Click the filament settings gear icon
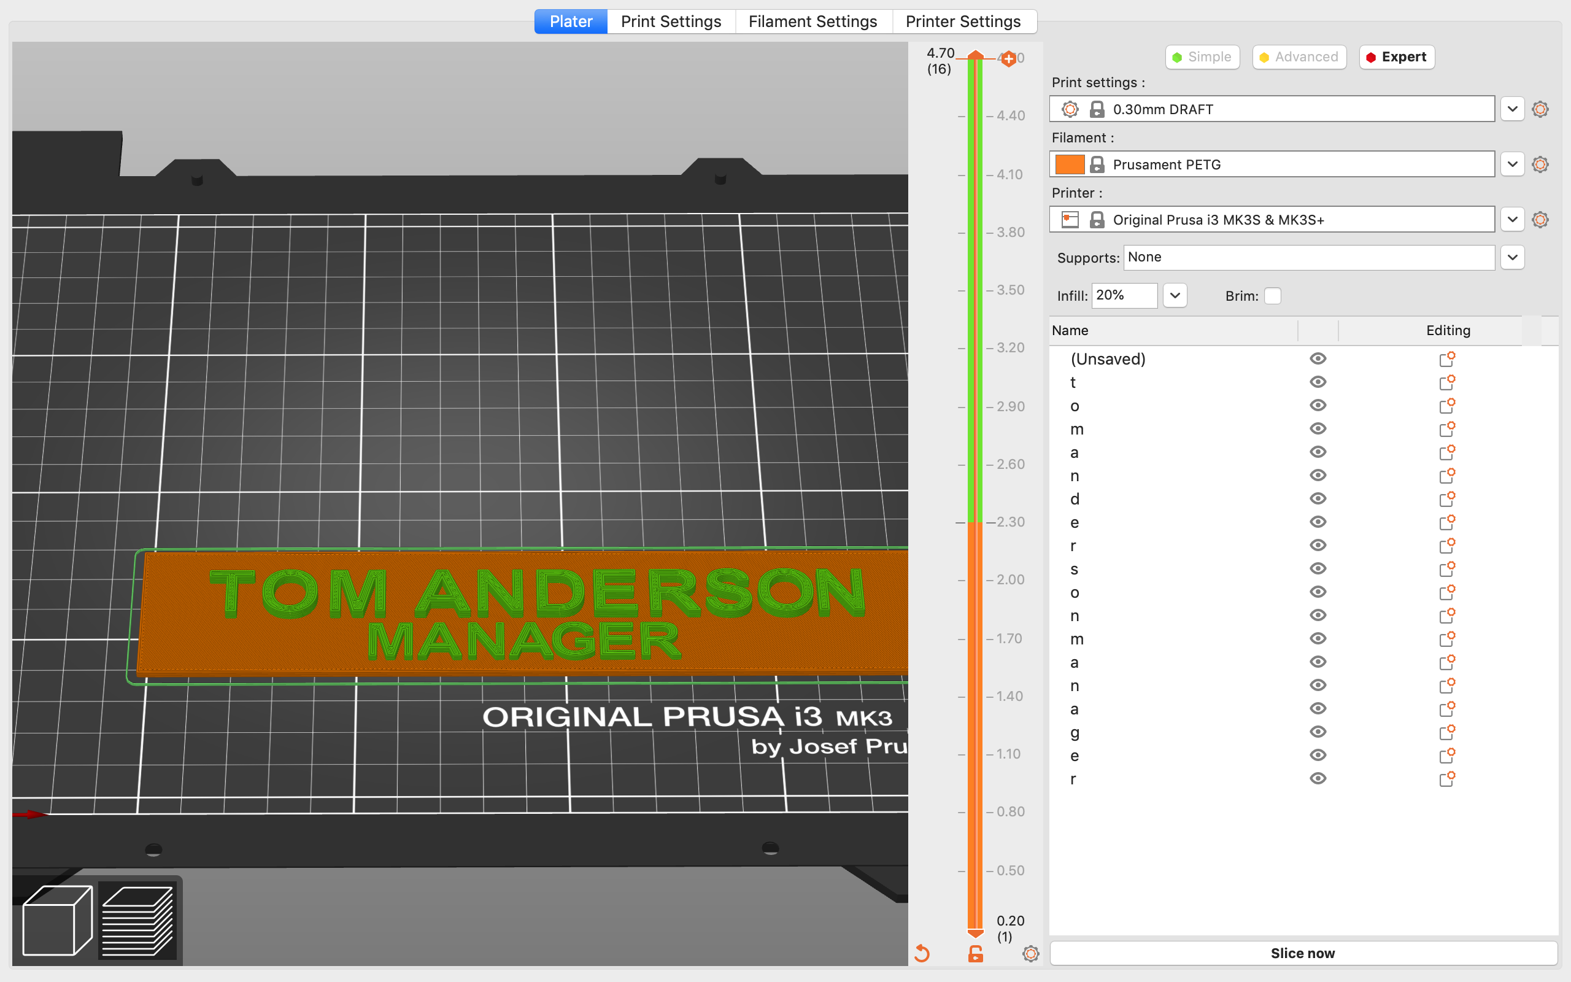1571x982 pixels. pos(1540,164)
